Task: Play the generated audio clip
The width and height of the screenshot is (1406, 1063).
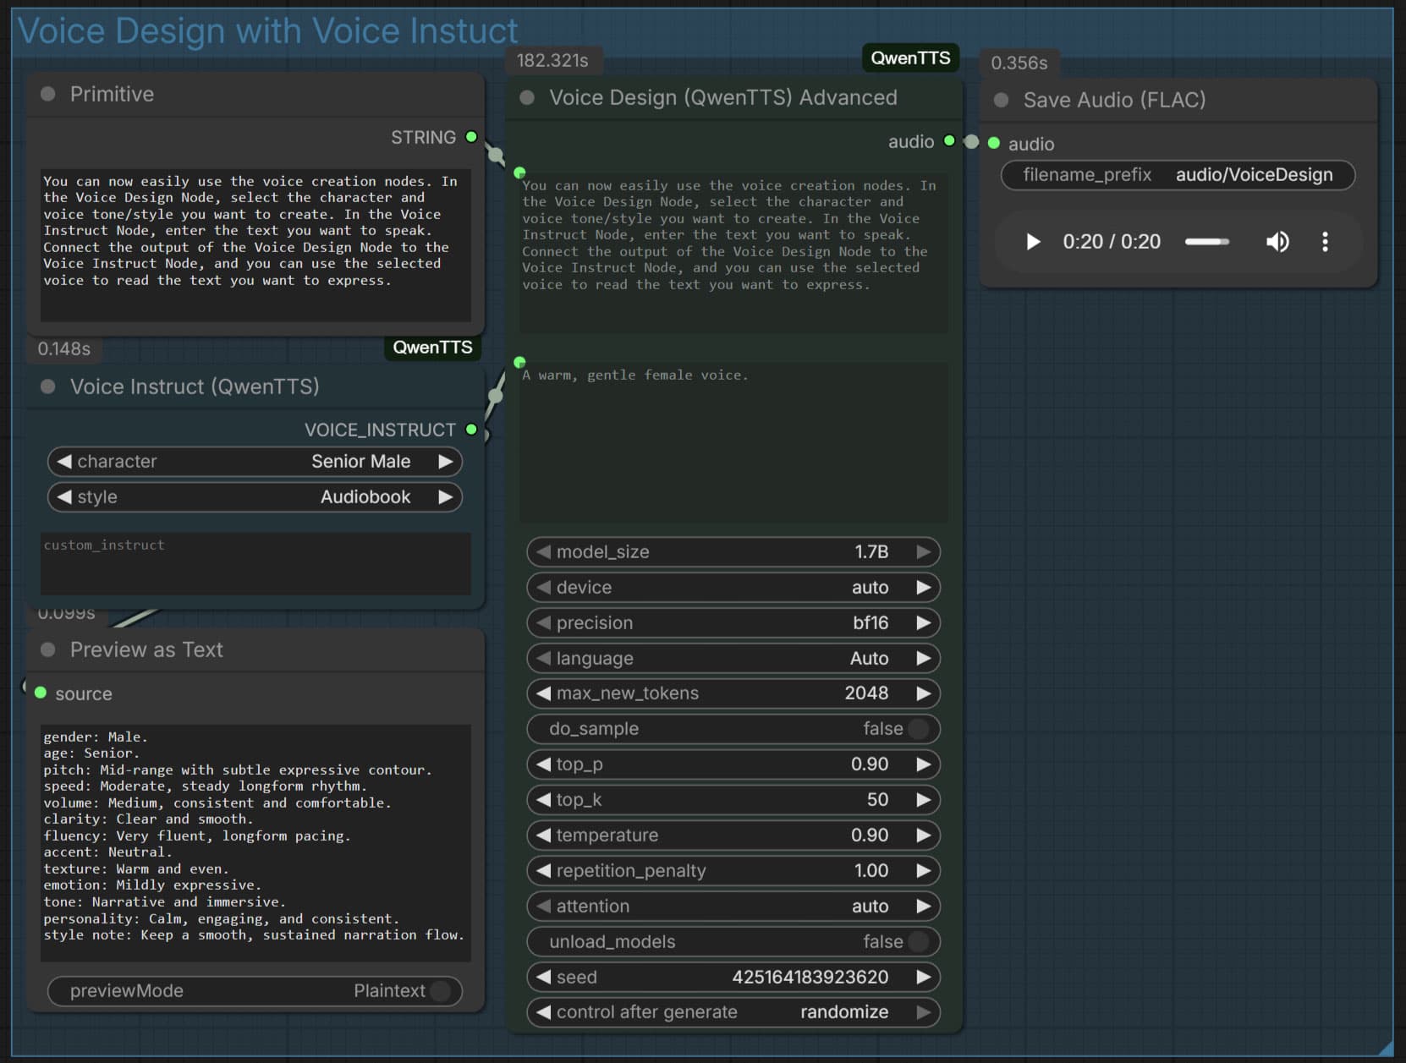Action: (x=1032, y=242)
